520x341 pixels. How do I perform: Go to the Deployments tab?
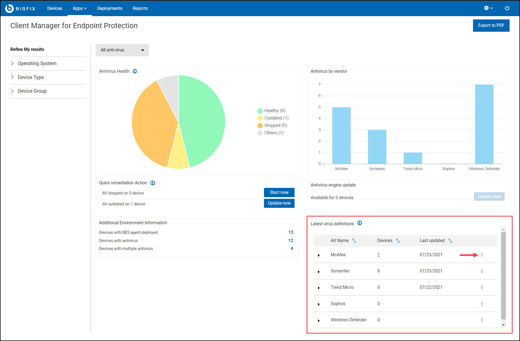click(x=110, y=8)
